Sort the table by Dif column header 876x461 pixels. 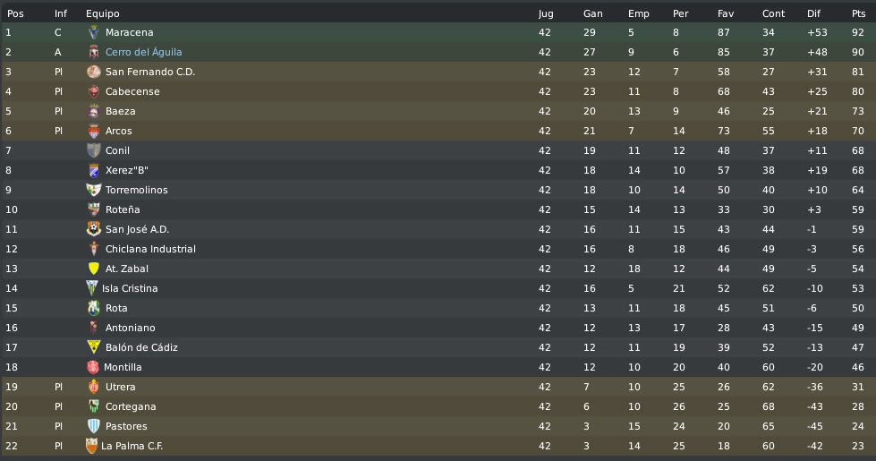(x=813, y=13)
